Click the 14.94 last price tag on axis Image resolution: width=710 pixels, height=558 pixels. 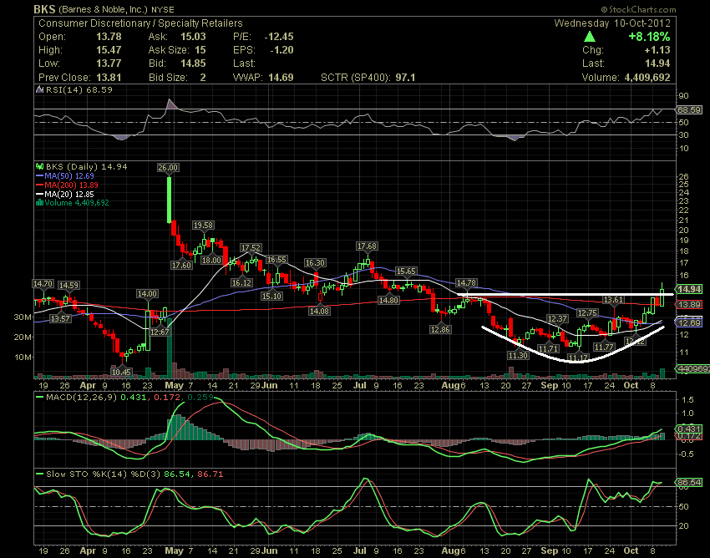click(689, 289)
